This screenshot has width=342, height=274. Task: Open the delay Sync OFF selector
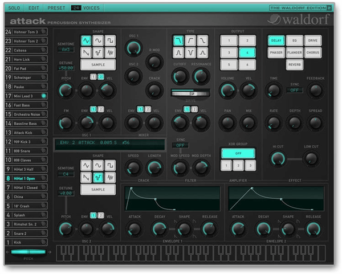pos(294,90)
